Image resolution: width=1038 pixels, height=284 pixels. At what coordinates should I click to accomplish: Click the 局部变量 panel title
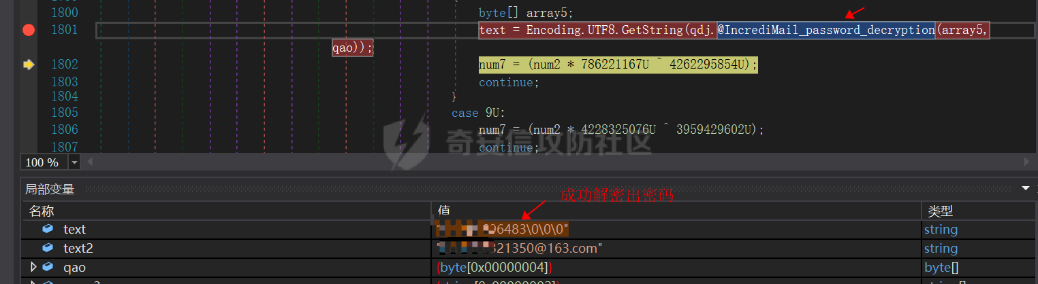pyautogui.click(x=50, y=189)
